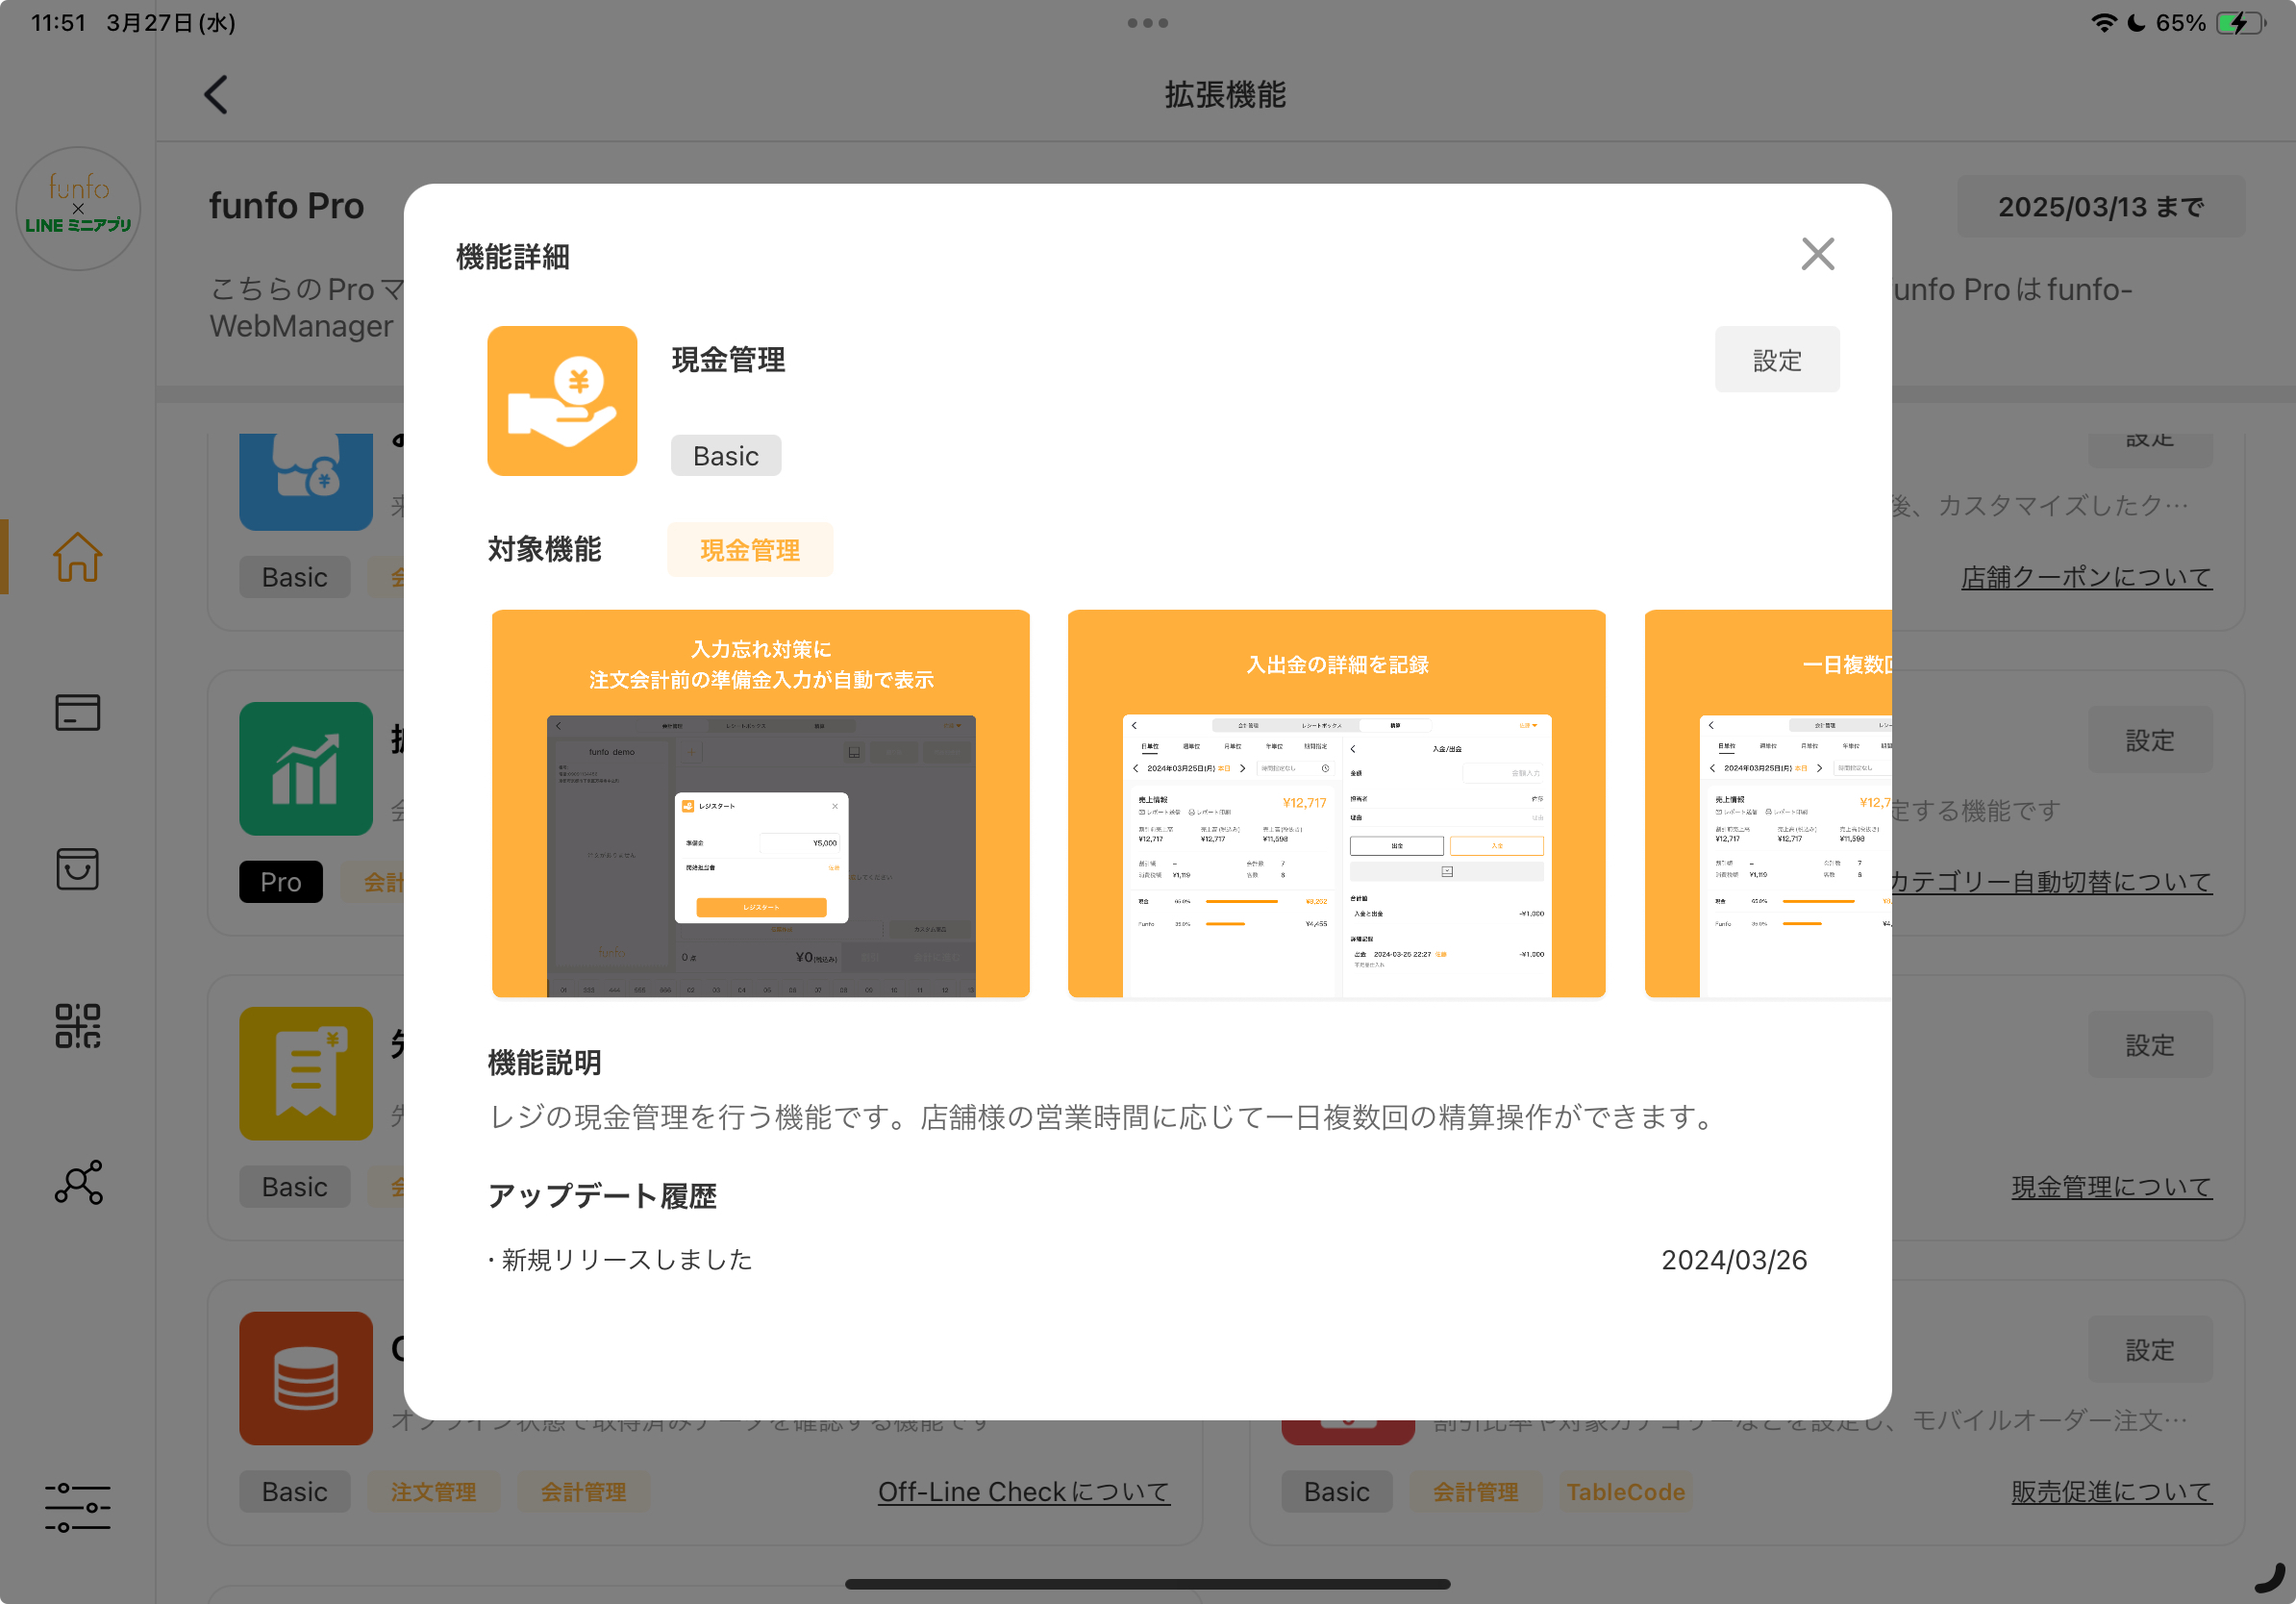Open the 入力忘れ対策に screenshot thumbnail
This screenshot has height=1604, width=2296.
pos(761,803)
